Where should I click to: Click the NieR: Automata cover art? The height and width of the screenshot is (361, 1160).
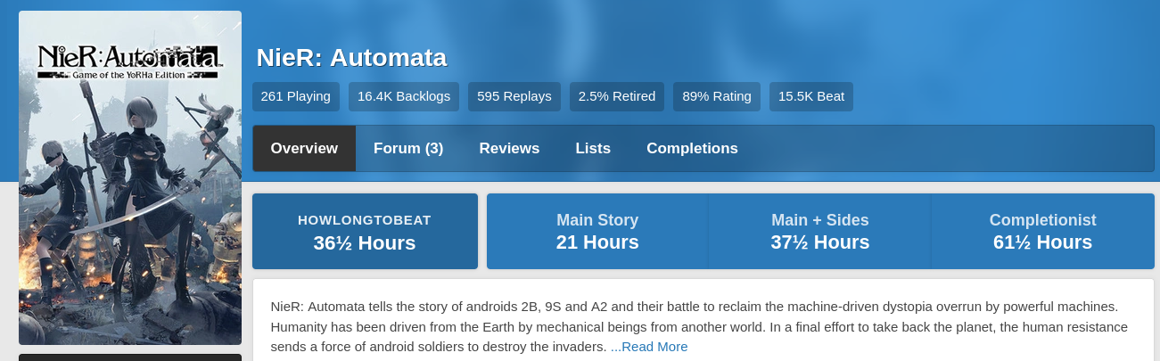[x=130, y=177]
